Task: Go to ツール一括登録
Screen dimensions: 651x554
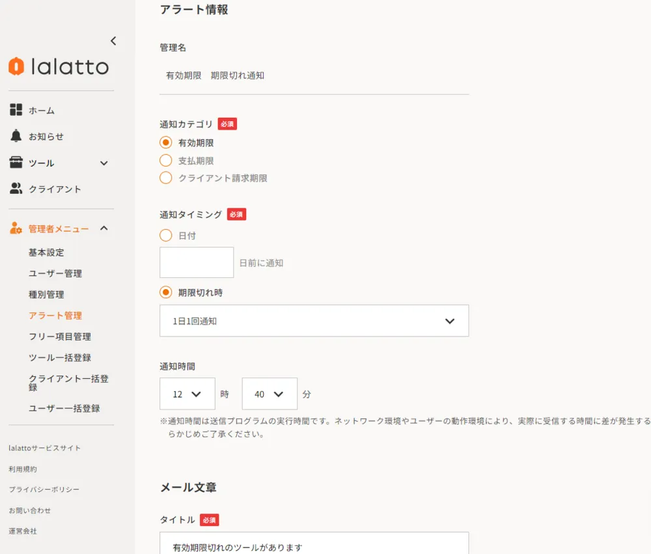Action: pyautogui.click(x=60, y=357)
